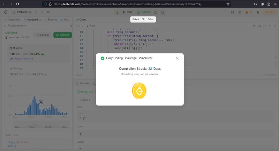The width and height of the screenshot is (279, 151).
Task: Reload the page with the refresh icon
Action: point(17,4)
